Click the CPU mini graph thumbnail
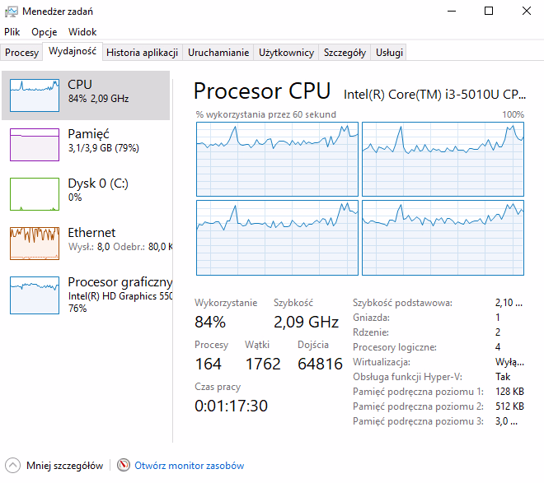Image resolution: width=544 pixels, height=483 pixels. click(34, 95)
